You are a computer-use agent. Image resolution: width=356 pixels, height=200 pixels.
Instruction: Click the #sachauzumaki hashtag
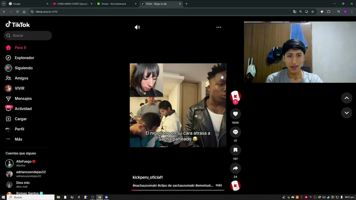pos(144,186)
